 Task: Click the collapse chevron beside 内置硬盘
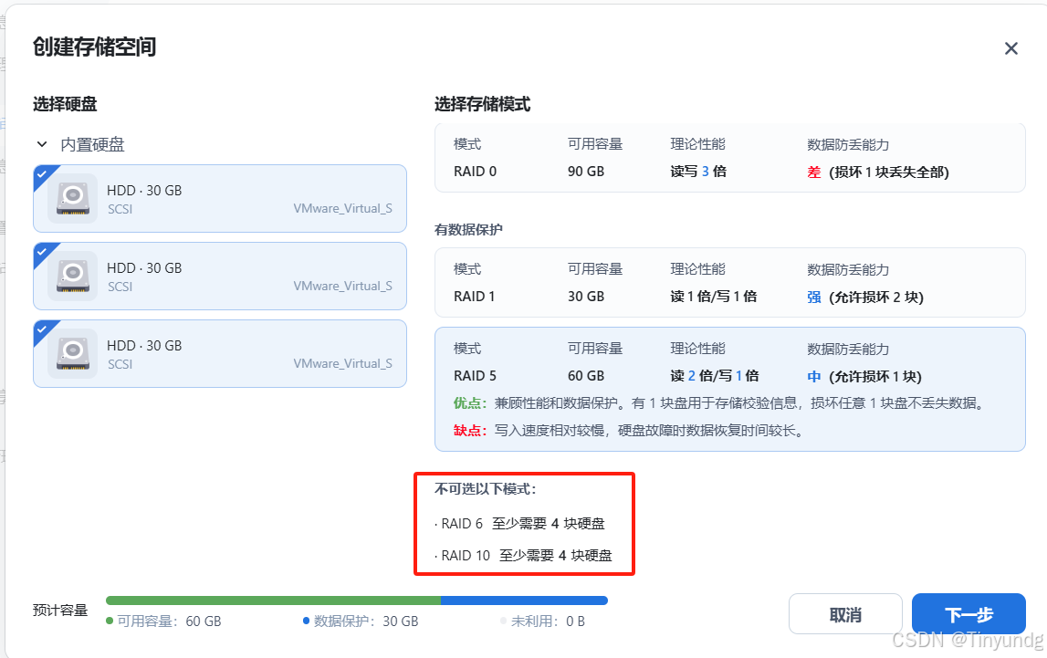tap(41, 143)
